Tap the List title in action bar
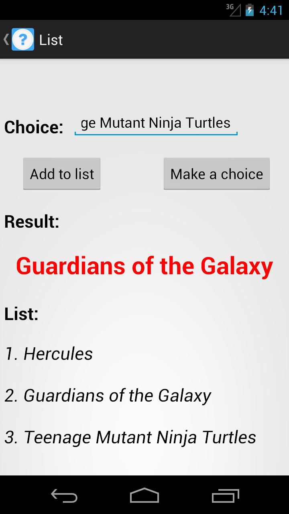The image size is (289, 514). tap(51, 40)
